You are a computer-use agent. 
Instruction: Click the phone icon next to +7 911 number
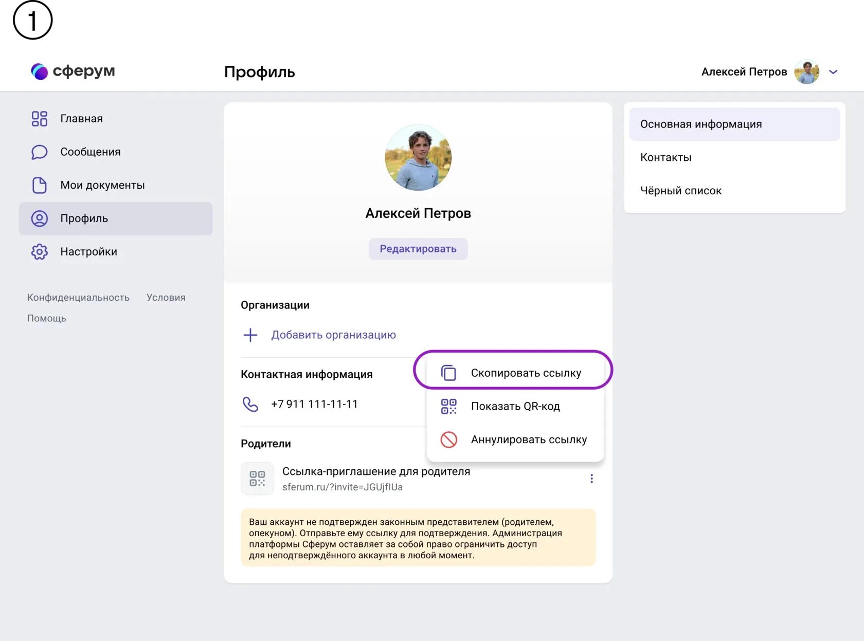click(x=250, y=405)
